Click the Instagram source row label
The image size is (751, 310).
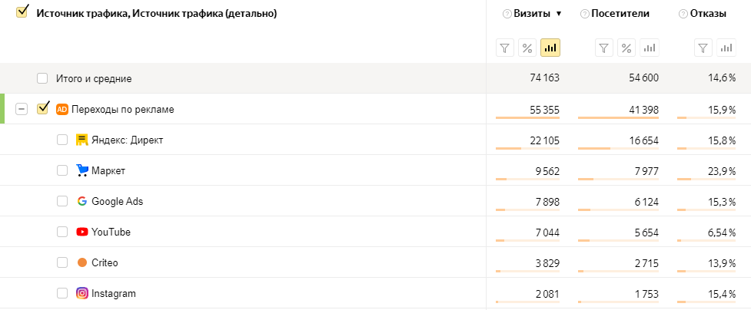pyautogui.click(x=113, y=293)
